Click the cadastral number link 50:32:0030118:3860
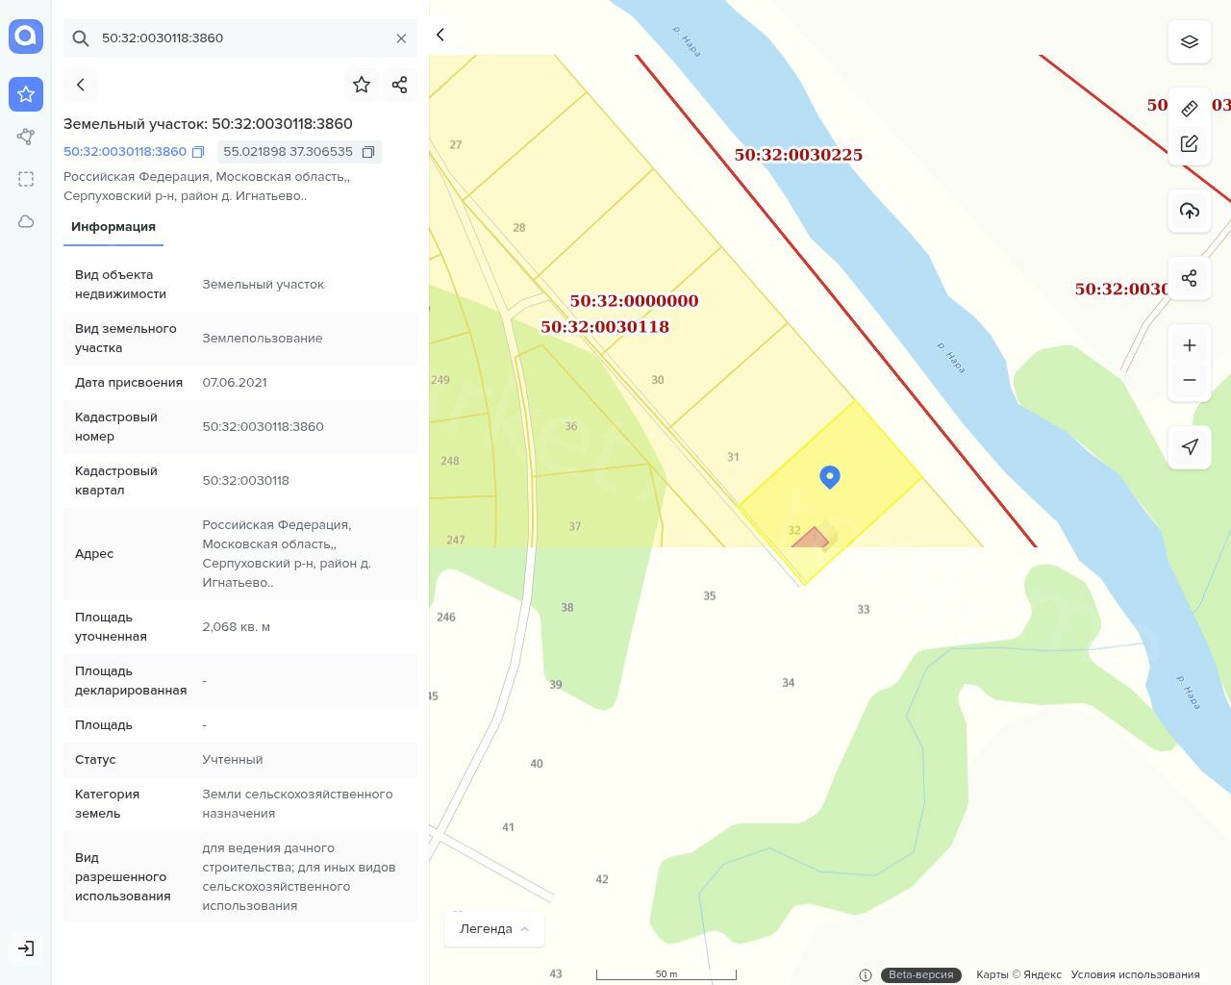This screenshot has width=1231, height=985. point(125,152)
